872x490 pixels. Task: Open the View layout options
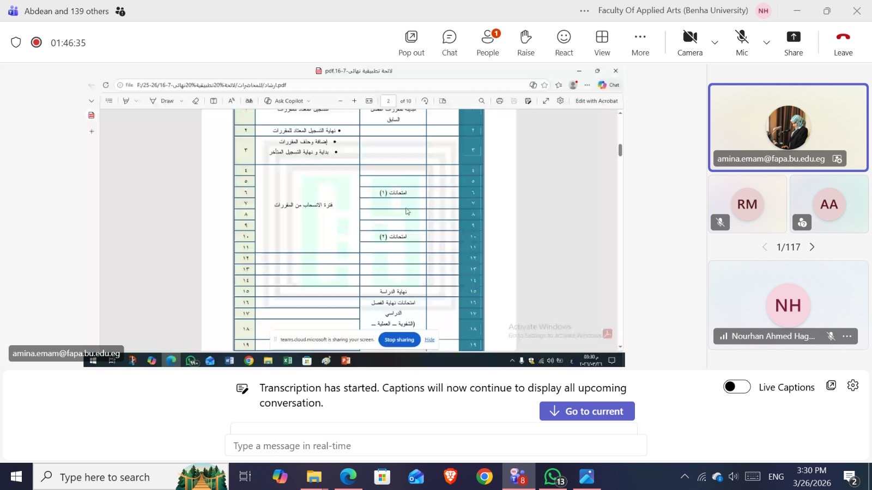pos(602,43)
